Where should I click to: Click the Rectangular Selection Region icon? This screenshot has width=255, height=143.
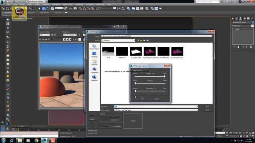pyautogui.click(x=35, y=8)
